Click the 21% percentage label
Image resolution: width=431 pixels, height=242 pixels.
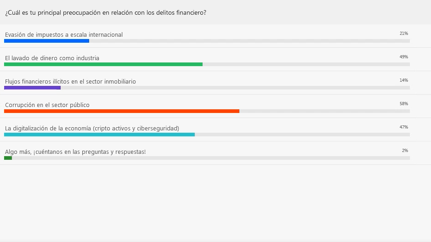[x=404, y=33]
